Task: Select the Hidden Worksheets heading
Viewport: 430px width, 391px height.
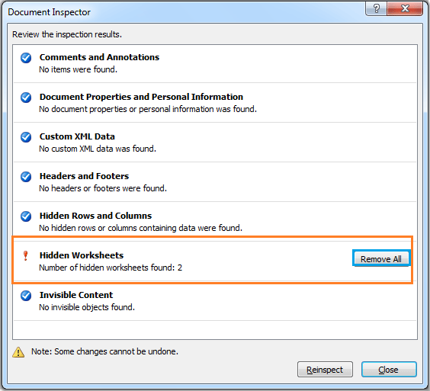Action: (82, 255)
